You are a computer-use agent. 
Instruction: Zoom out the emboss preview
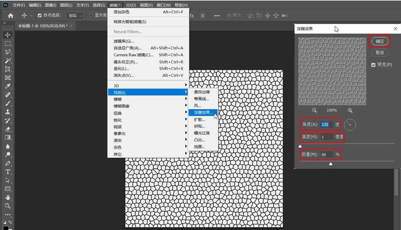coord(314,110)
